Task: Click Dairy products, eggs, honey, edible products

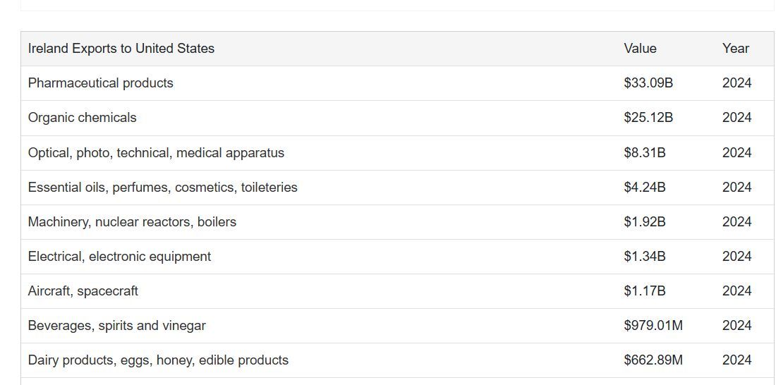Action: [158, 360]
